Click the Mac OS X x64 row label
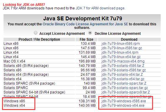 (14, 61)
